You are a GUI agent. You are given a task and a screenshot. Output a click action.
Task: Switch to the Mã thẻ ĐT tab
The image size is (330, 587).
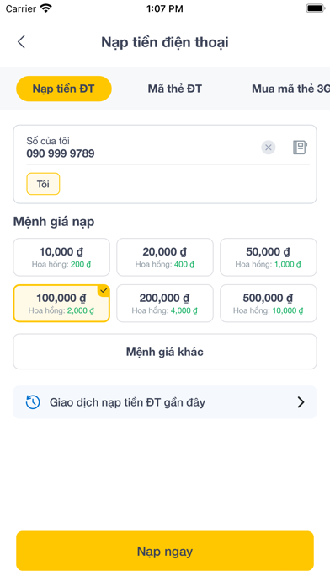click(175, 89)
